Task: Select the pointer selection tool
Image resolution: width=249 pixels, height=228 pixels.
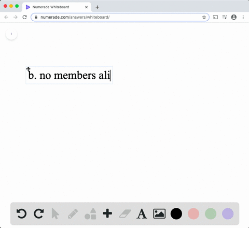Action: (x=56, y=214)
